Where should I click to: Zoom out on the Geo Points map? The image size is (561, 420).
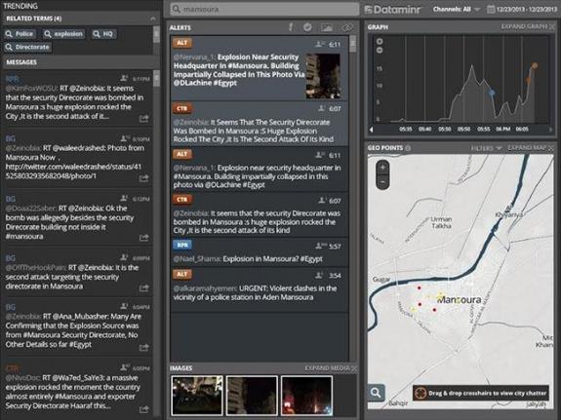[382, 182]
